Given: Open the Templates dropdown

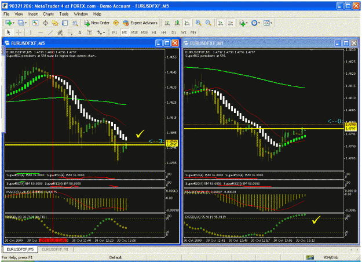Looking at the screenshot, I should pyautogui.click(x=268, y=23).
